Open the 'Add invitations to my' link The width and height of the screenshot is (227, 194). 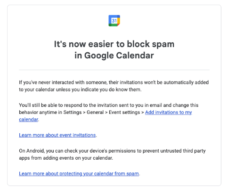pyautogui.click(x=169, y=113)
